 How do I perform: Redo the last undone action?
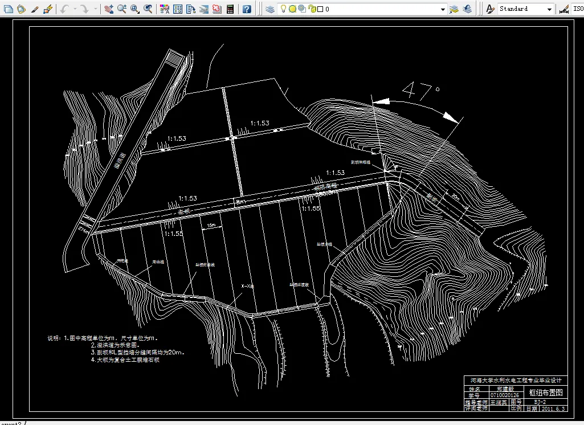click(x=85, y=9)
